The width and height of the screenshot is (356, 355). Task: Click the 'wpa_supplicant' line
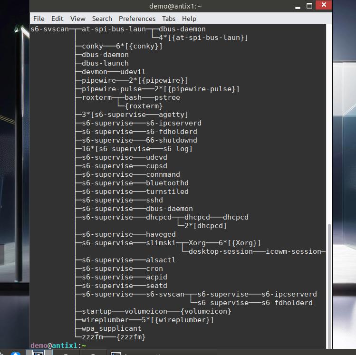(x=112, y=328)
